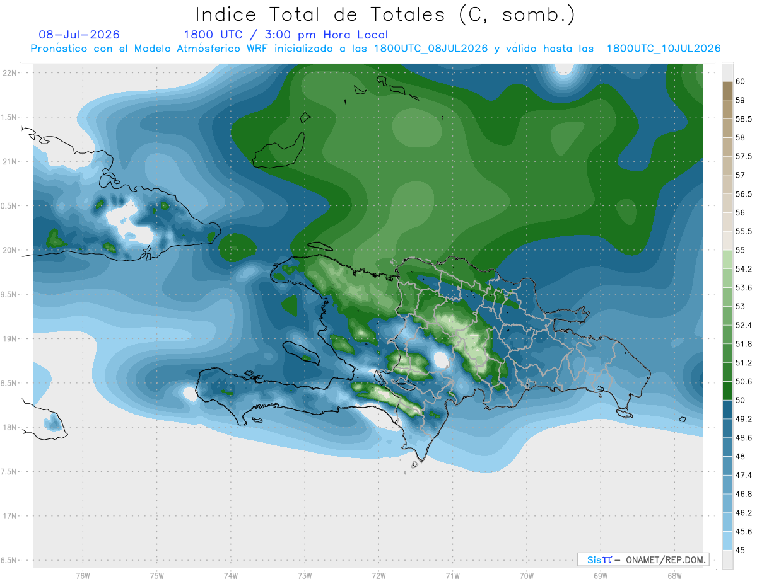Image resolution: width=757 pixels, height=584 pixels.
Task: Click the 68W longitude label
Action: [674, 576]
